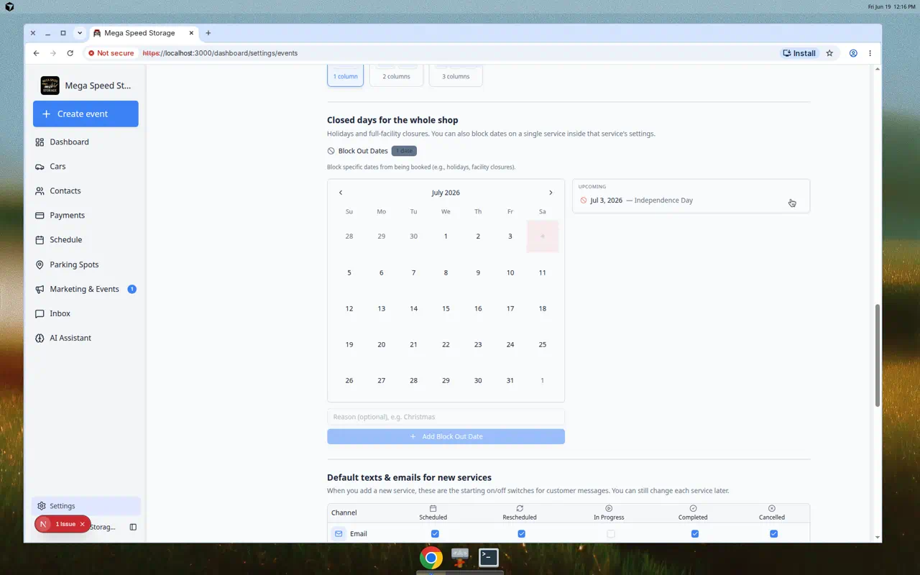Click the address bar URL
Screen dimensions: 920x575
[x=220, y=53]
